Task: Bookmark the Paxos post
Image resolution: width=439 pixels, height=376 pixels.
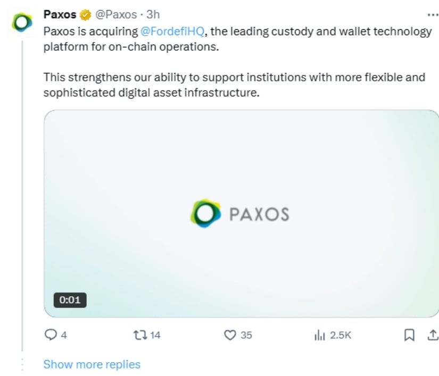Action: point(409,335)
